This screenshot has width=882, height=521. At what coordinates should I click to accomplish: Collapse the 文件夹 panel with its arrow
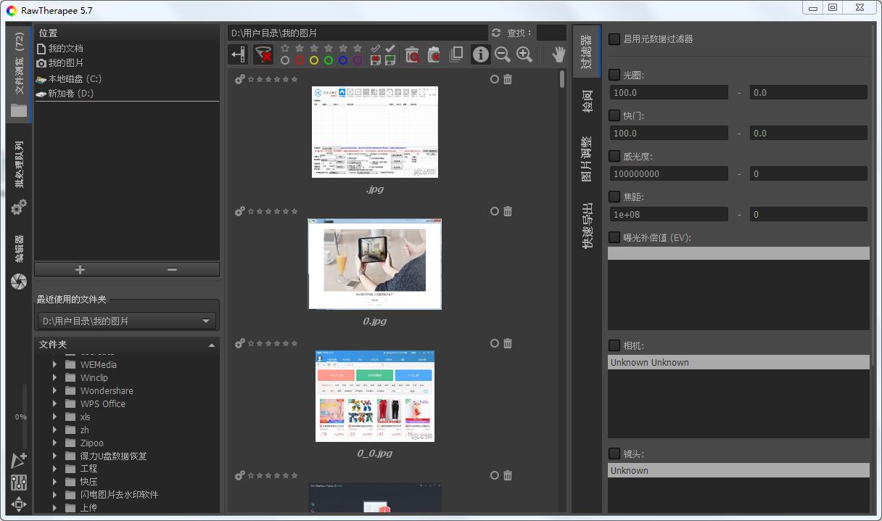(x=211, y=345)
